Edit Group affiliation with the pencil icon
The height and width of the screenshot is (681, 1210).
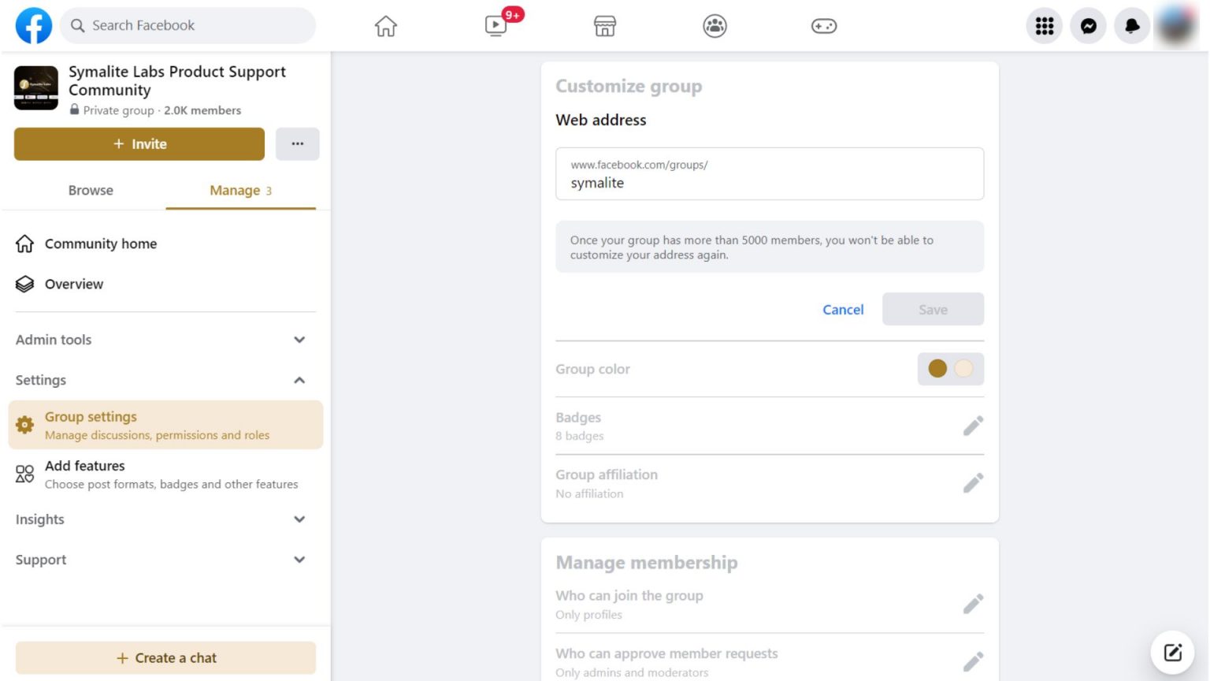point(973,482)
